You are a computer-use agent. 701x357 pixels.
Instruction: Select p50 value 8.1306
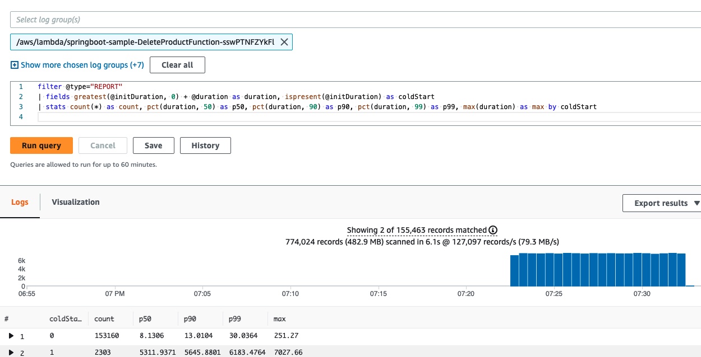pyautogui.click(x=151, y=336)
